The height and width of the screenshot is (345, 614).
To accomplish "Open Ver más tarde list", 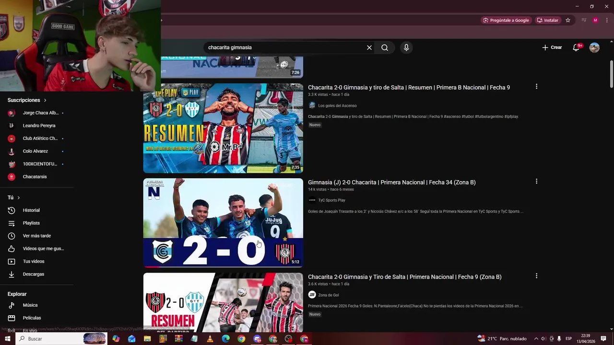I will (x=36, y=236).
